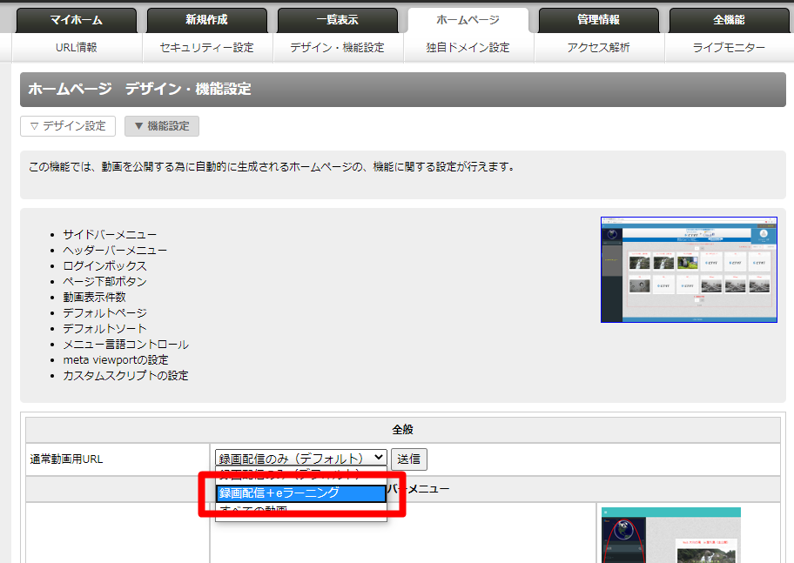Open the 管理情報 tab

click(x=598, y=20)
